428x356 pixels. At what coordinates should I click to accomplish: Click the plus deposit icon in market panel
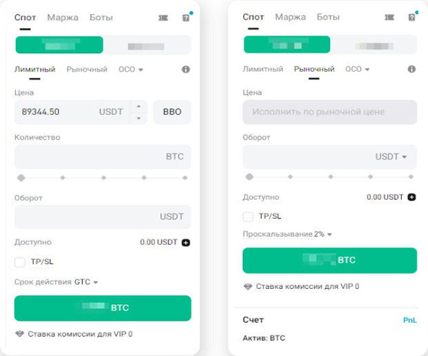[412, 197]
